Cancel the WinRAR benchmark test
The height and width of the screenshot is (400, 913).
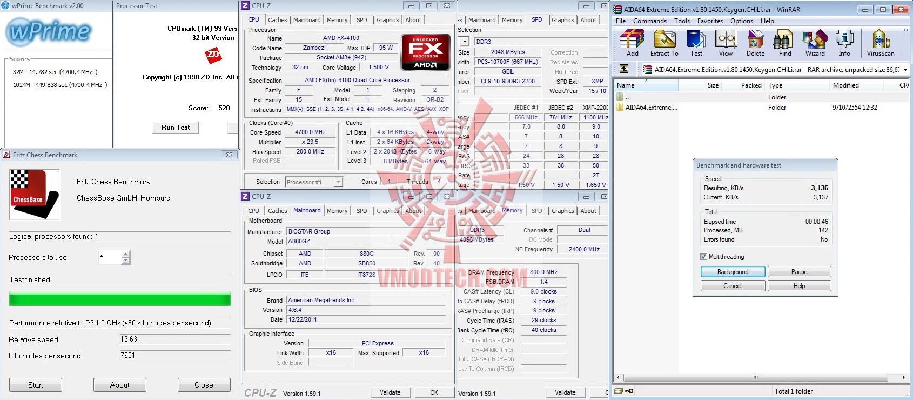(733, 286)
